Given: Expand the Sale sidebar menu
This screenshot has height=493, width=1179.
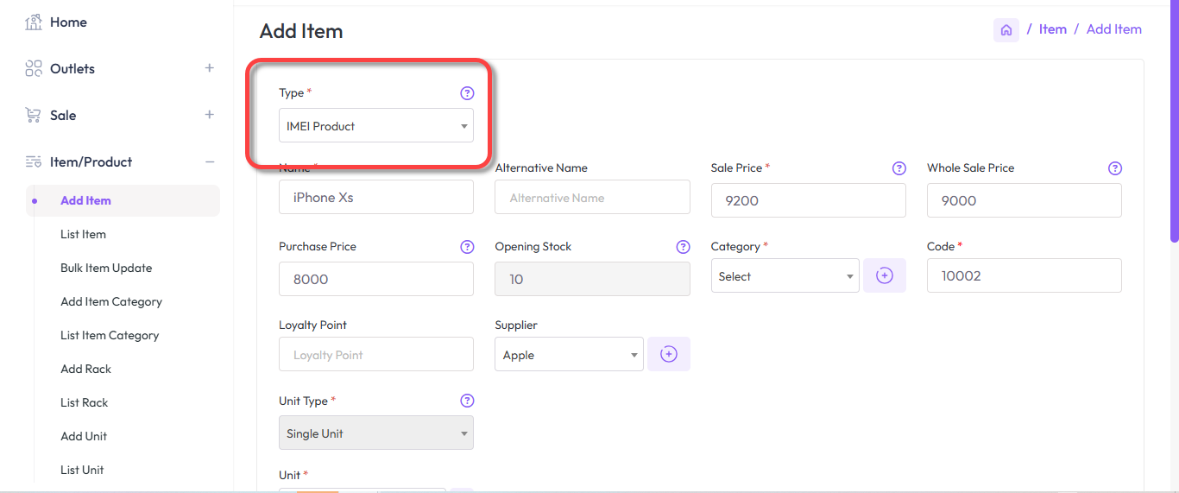Looking at the screenshot, I should (x=209, y=115).
